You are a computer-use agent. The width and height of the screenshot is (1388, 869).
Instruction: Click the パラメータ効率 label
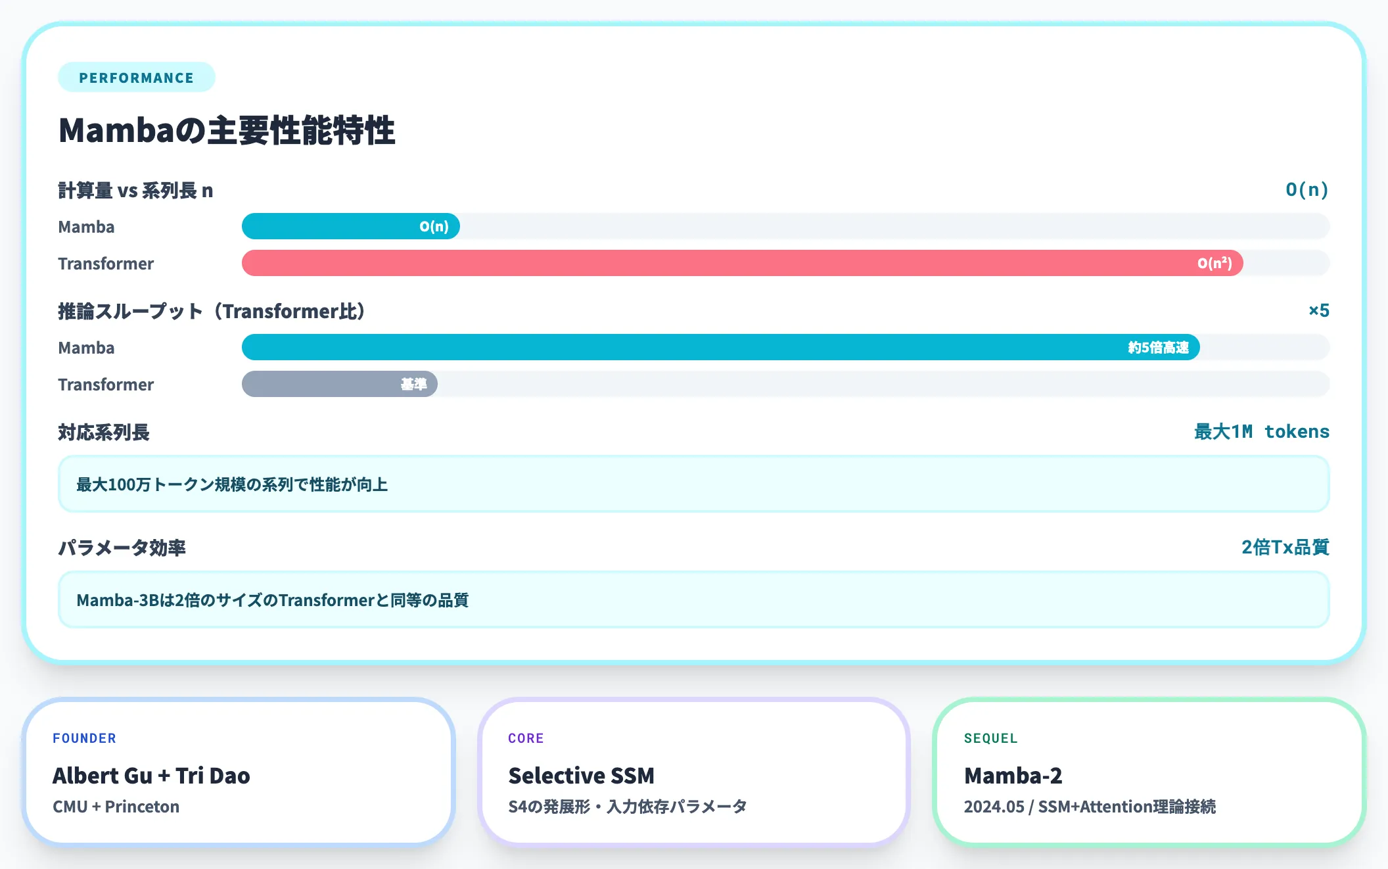pos(122,548)
